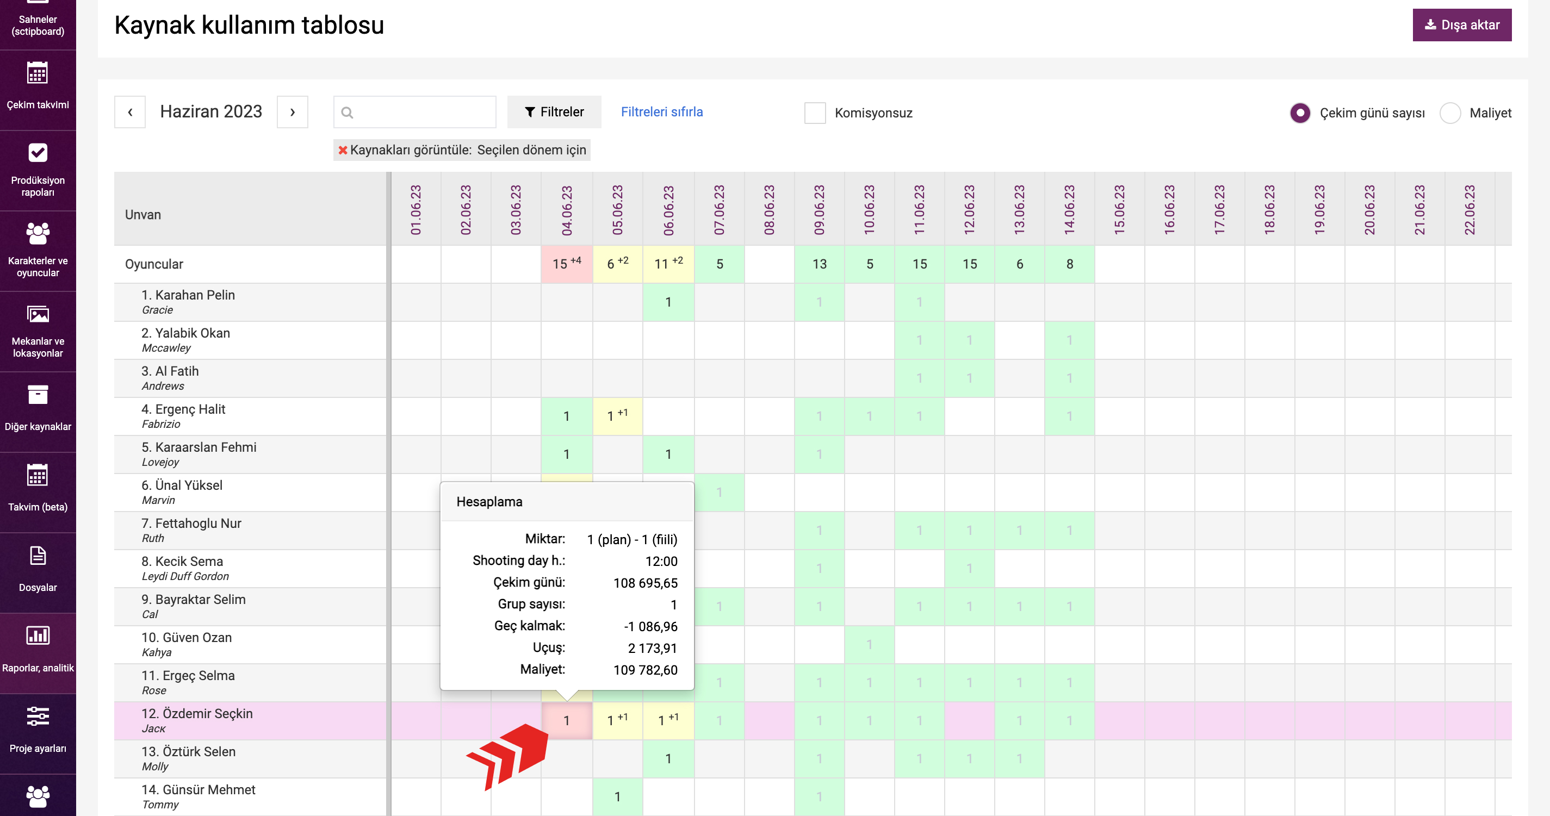Open Raporlar, analitik chart icon

tap(38, 635)
